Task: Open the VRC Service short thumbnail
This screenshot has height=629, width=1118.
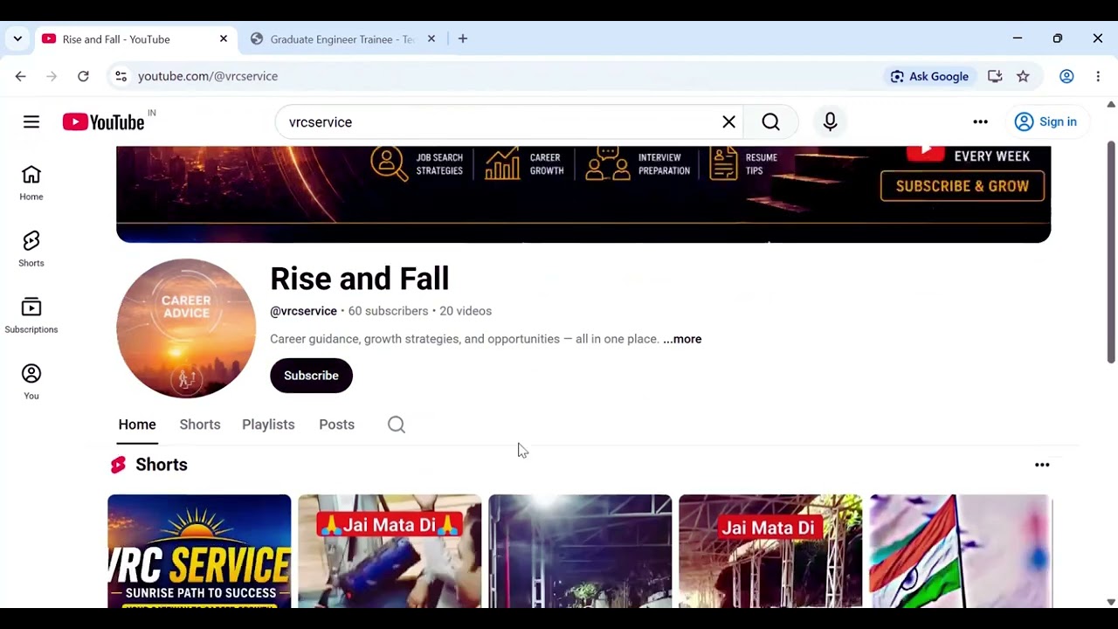Action: pos(199,551)
